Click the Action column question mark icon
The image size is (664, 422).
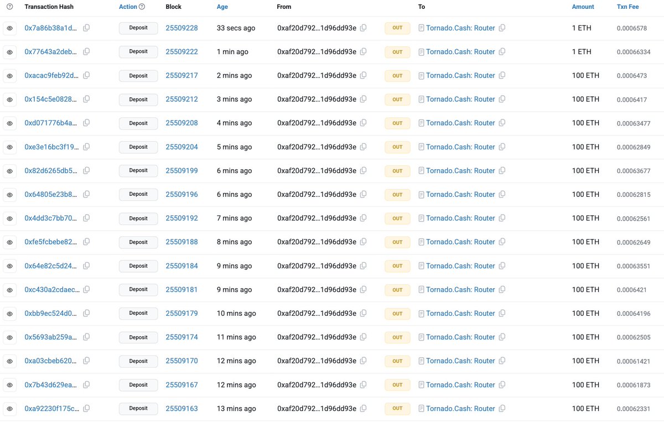pyautogui.click(x=142, y=7)
